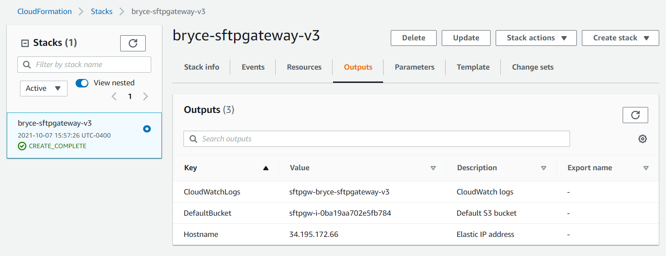Open the Stacks breadcrumb link
The image size is (666, 256).
pyautogui.click(x=102, y=11)
